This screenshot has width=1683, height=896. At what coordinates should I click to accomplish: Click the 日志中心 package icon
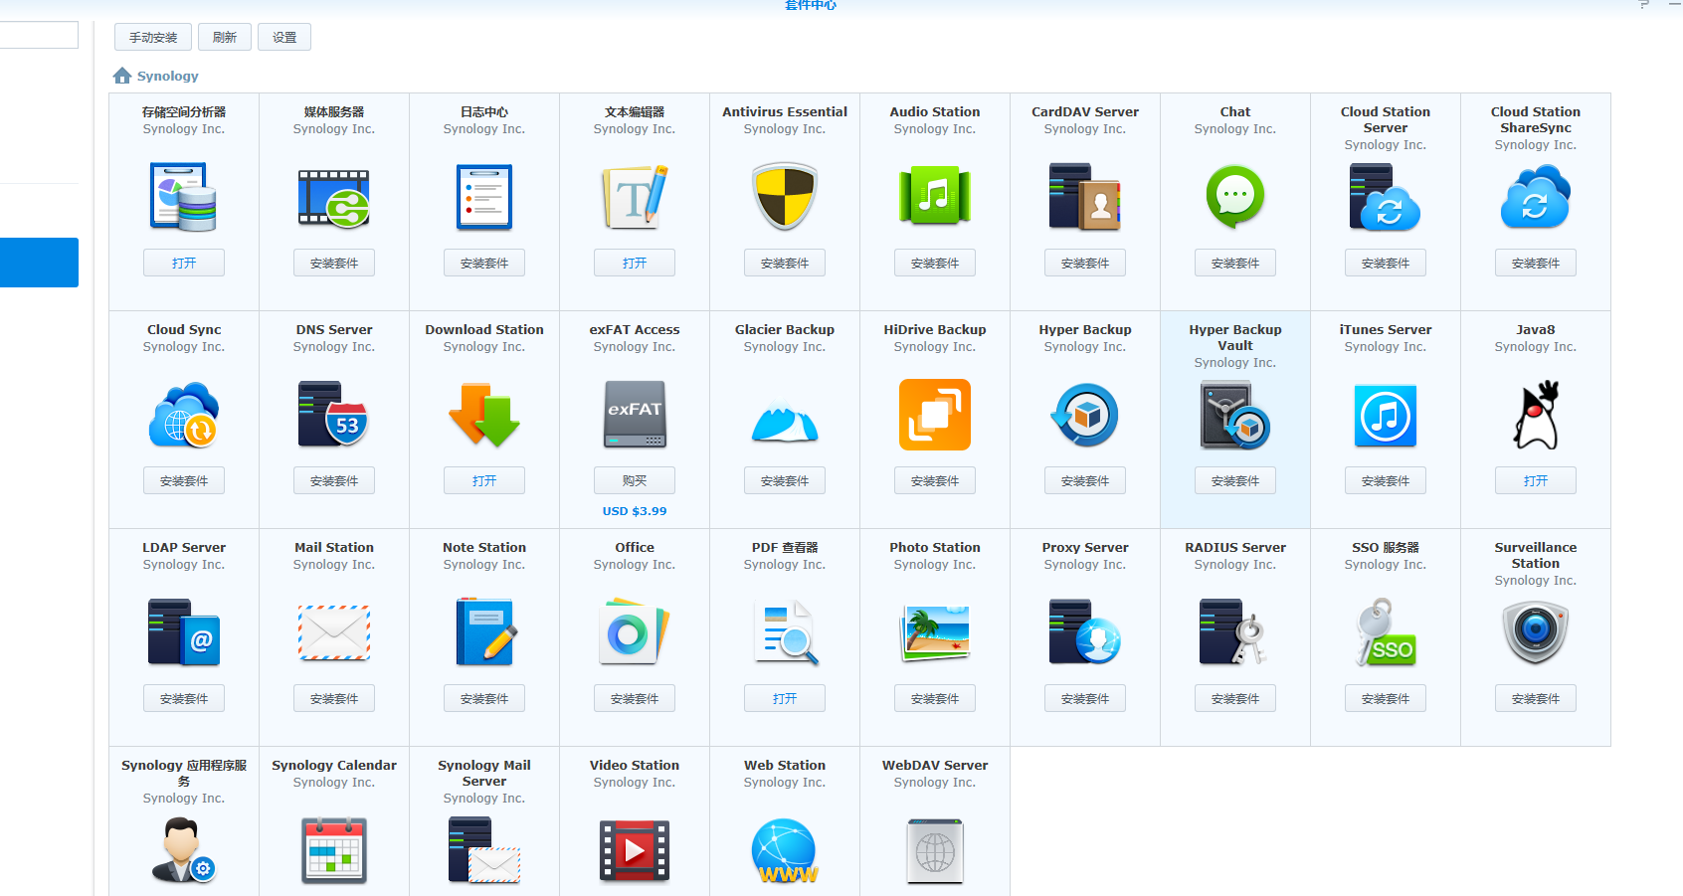(484, 198)
